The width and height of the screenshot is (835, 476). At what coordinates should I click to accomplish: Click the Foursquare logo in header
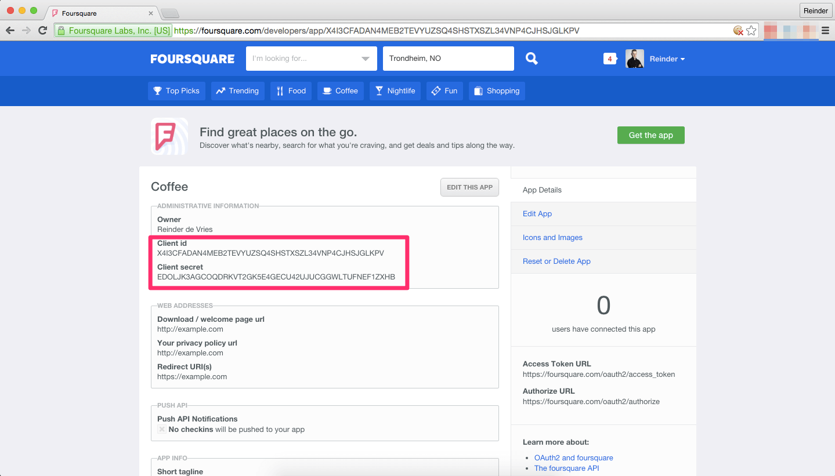point(193,59)
